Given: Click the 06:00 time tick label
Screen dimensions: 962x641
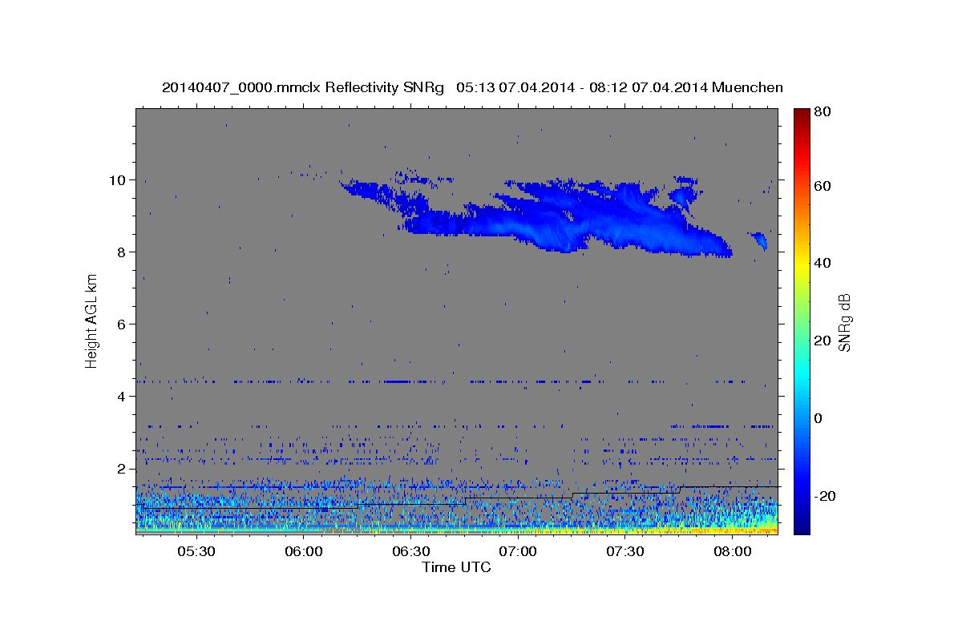Looking at the screenshot, I should (x=303, y=551).
